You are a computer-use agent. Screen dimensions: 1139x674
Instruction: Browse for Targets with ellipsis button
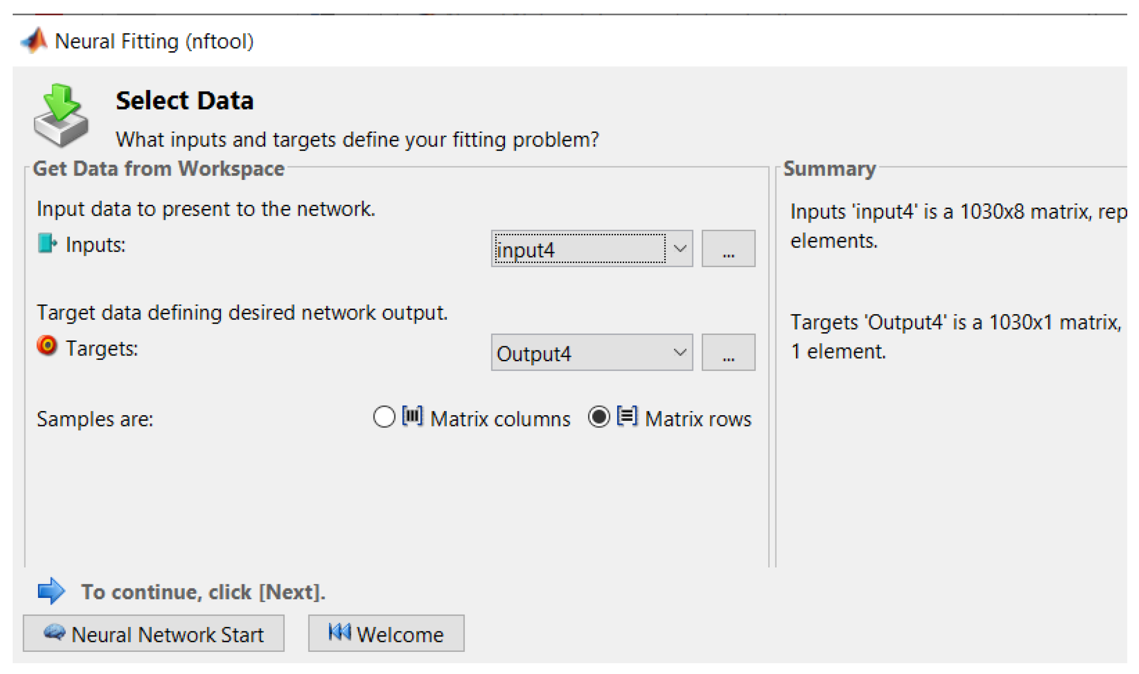coord(728,353)
